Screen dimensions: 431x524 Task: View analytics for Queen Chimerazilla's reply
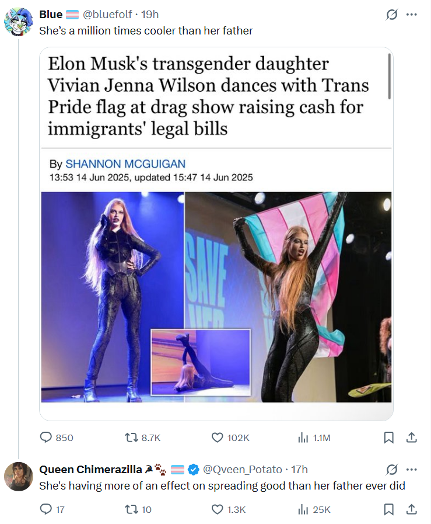pyautogui.click(x=303, y=509)
